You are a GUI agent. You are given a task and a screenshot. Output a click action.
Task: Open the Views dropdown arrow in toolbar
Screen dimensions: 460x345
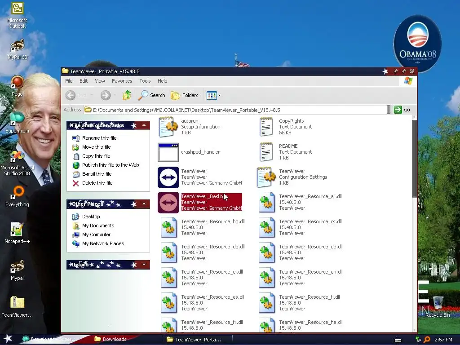tap(219, 95)
